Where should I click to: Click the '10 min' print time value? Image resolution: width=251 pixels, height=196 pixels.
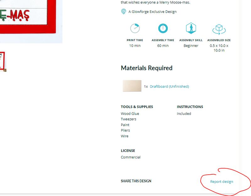click(x=135, y=46)
